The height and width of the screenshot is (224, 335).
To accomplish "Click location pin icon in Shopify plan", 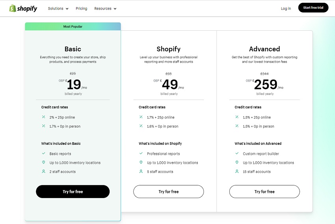I will [x=141, y=162].
